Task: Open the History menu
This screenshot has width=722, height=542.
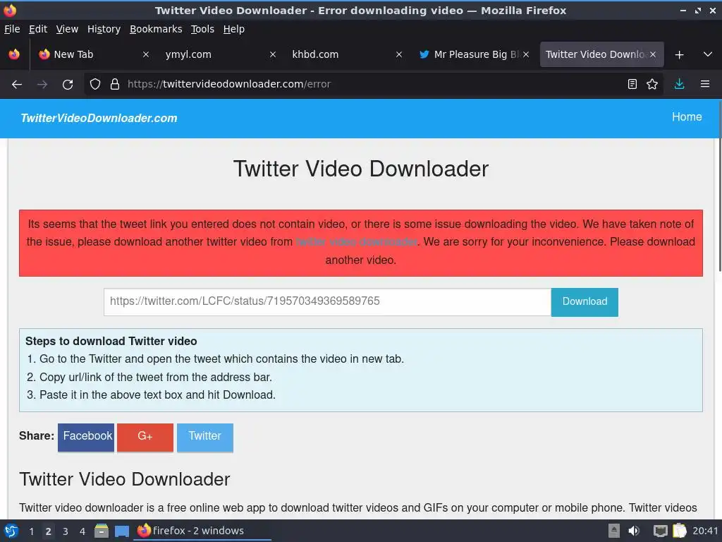Action: coord(104,29)
